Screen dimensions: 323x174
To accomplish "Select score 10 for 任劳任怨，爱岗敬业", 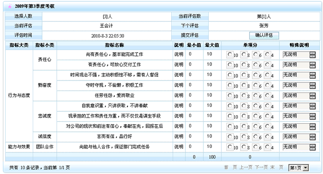I will click(x=230, y=95).
